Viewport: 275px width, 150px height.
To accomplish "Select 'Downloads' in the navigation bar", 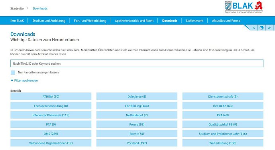I will click(170, 21).
